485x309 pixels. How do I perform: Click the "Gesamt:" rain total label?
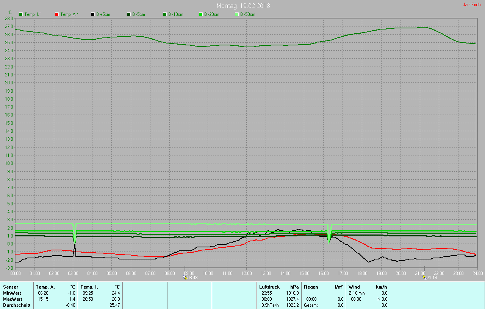pos(311,305)
